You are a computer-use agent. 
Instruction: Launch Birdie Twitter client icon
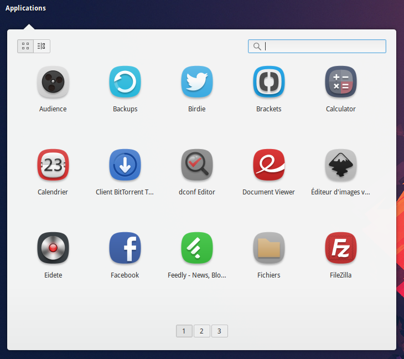197,82
